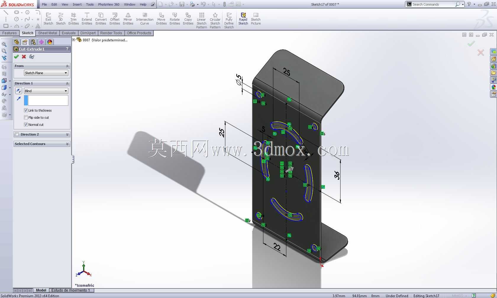Switch to the Render Tools tab
The height and width of the screenshot is (298, 497).
coord(111,33)
